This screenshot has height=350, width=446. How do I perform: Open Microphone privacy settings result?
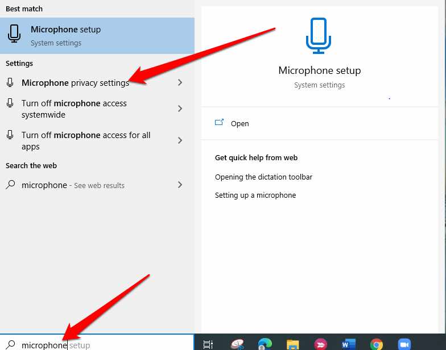[75, 83]
